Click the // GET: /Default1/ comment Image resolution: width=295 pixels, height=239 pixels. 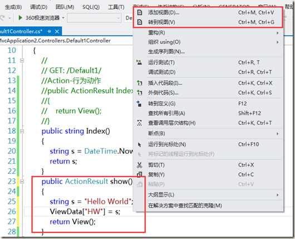[x=71, y=71]
